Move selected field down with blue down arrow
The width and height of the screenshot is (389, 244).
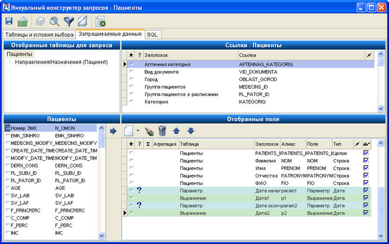(x=191, y=131)
